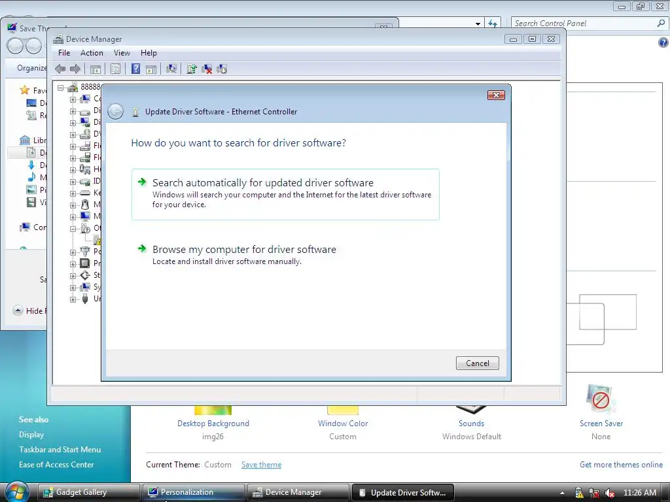Open Window Color settings link
Screen dimensions: 670x502
(343, 424)
